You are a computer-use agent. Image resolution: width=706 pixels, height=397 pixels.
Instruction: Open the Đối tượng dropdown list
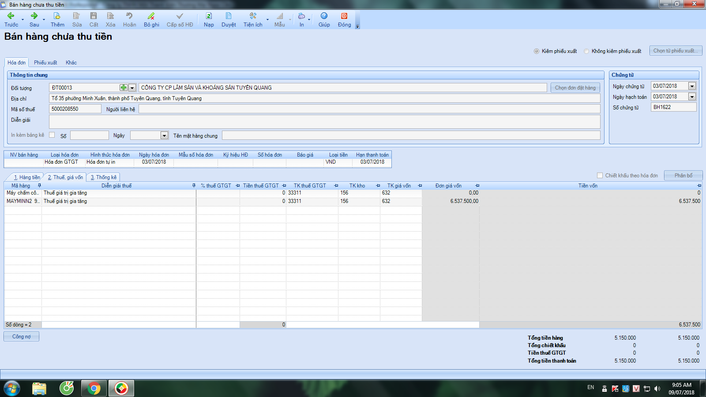click(x=132, y=88)
